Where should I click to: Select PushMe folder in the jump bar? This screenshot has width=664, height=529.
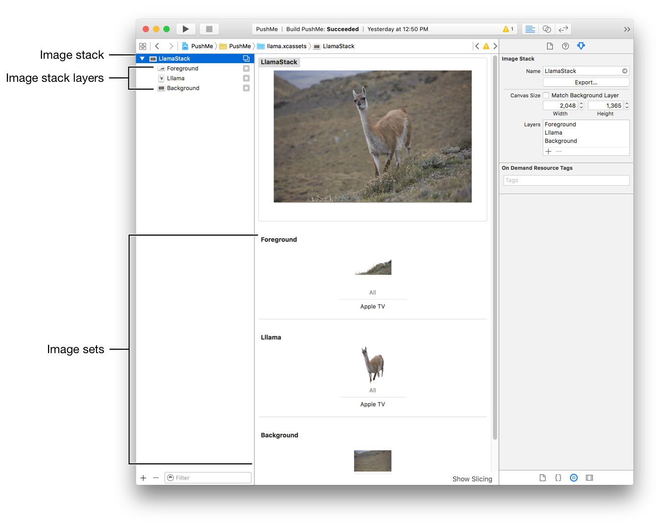tap(235, 46)
